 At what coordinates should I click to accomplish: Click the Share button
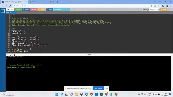click(x=41, y=9)
